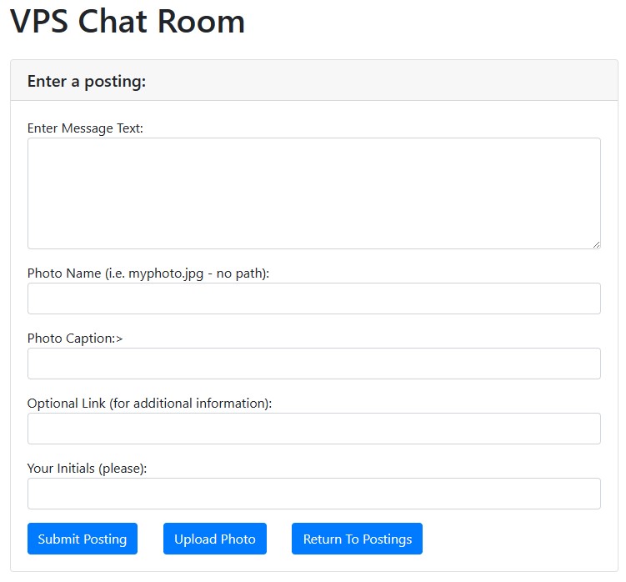Viewport: 626px width, 582px height.
Task: Click the Your Initials field
Action: click(x=313, y=494)
